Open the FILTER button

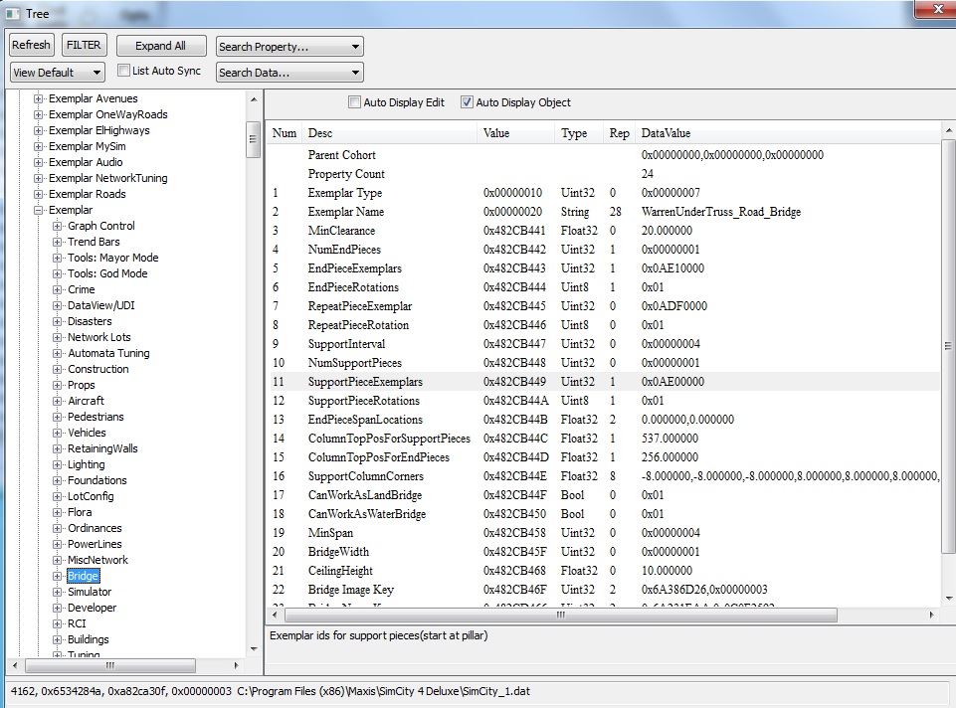tap(85, 45)
